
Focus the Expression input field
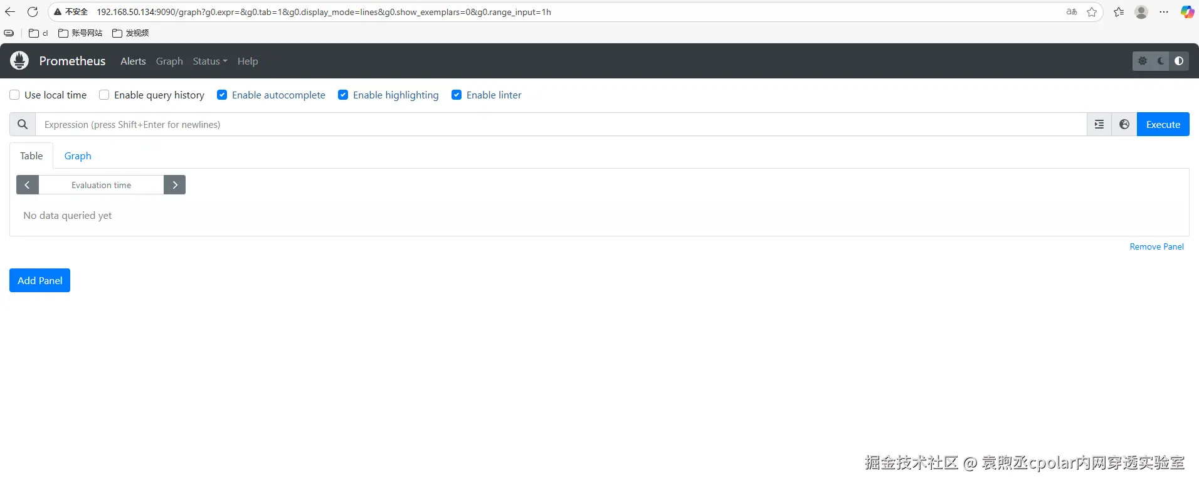pos(561,124)
